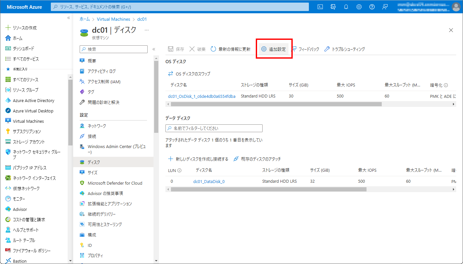Open ダッシュボード in the left menu
The width and height of the screenshot is (463, 264).
point(23,49)
